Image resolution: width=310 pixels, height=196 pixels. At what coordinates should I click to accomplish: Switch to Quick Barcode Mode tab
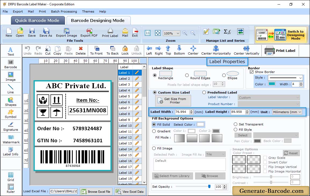click(x=38, y=21)
